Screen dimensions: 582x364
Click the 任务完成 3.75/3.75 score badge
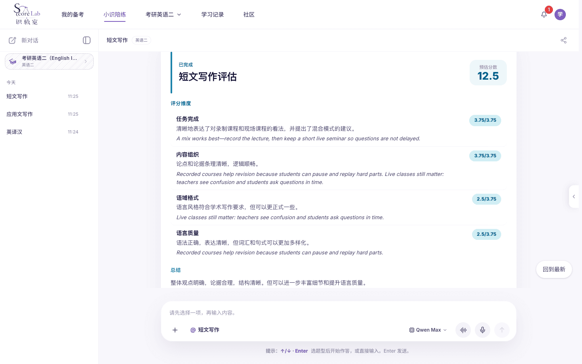(x=485, y=121)
